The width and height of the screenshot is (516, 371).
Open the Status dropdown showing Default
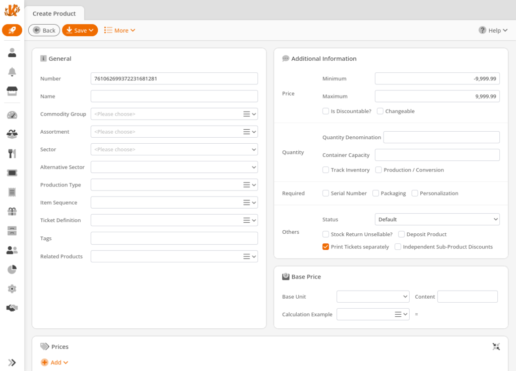tap(437, 219)
